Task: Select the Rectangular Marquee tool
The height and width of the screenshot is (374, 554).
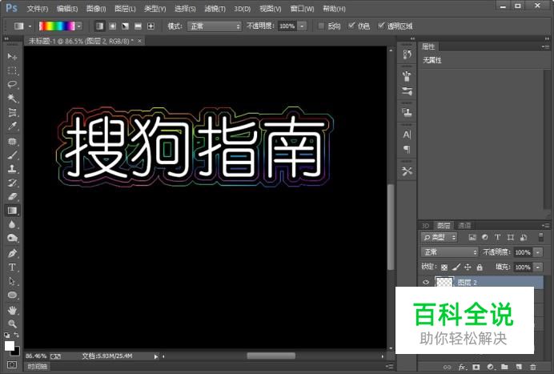Action: (12, 70)
